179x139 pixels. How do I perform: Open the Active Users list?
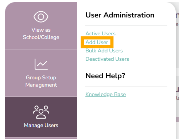click(100, 33)
